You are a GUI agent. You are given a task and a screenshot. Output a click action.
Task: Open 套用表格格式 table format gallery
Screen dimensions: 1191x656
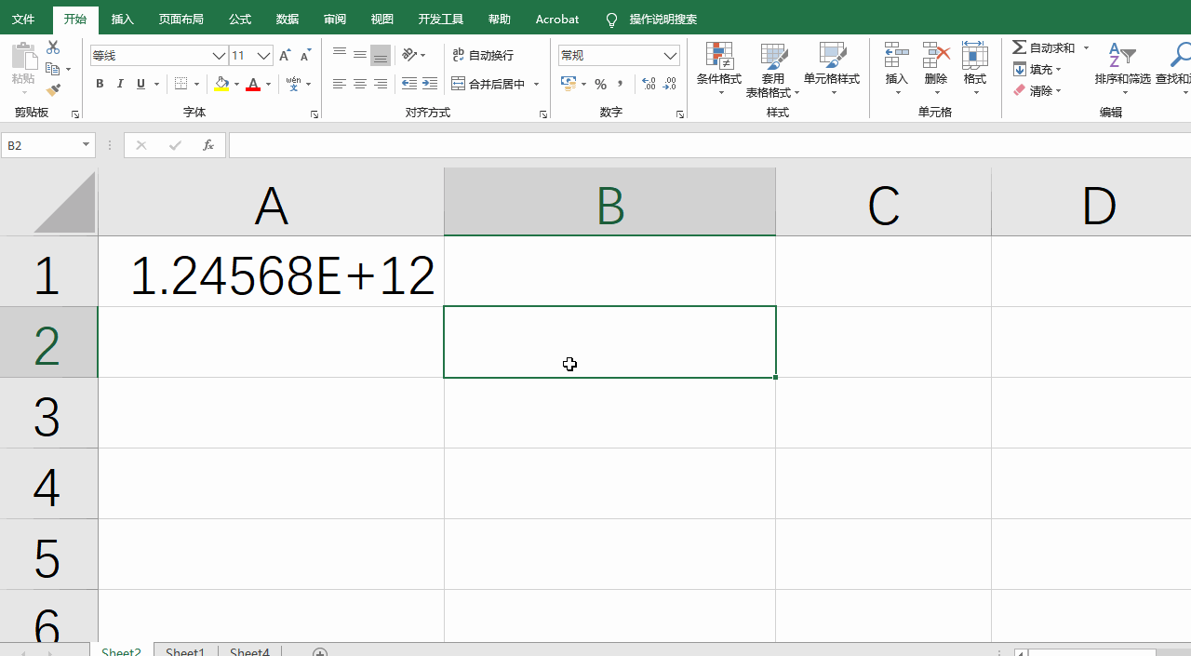(x=773, y=69)
